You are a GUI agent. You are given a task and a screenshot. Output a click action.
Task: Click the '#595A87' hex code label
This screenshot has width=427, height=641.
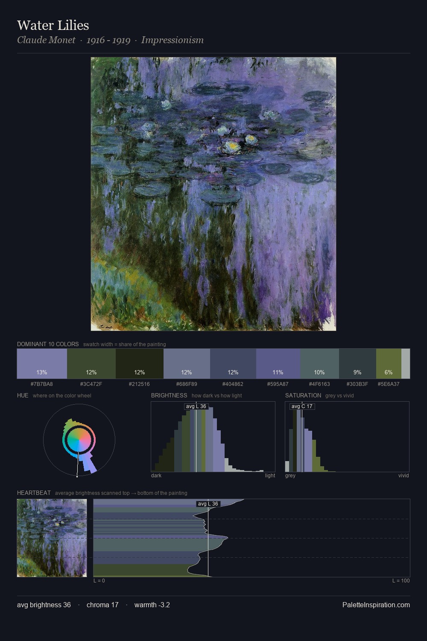278,384
